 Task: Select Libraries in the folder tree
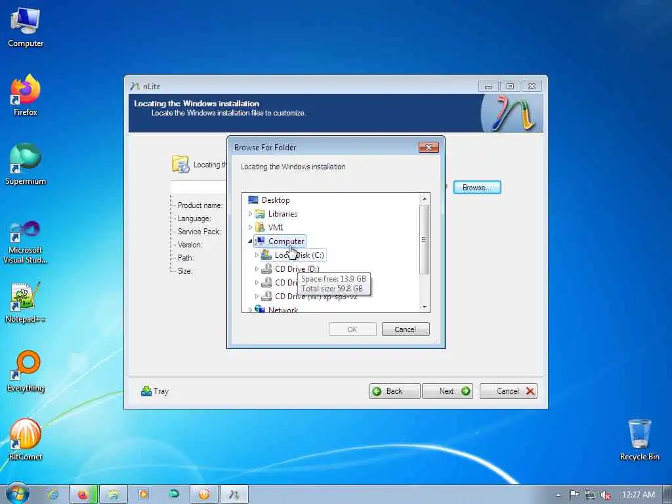point(282,214)
